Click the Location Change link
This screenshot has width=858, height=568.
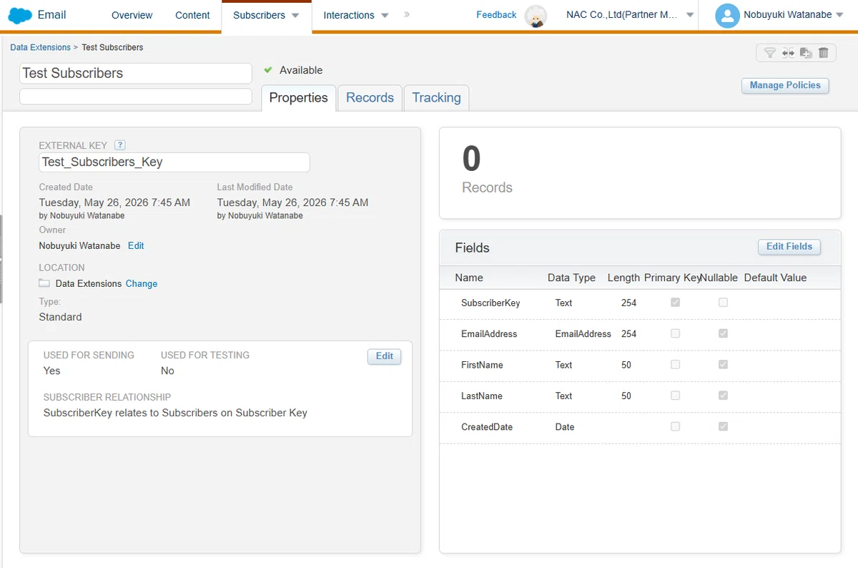142,283
